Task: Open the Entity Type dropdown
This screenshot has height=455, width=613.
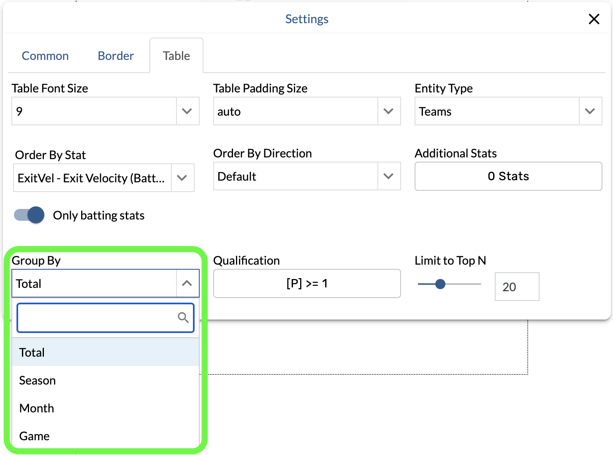Action: pos(590,111)
